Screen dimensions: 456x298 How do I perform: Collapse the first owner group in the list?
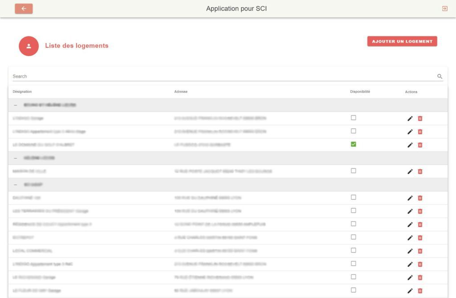point(16,105)
